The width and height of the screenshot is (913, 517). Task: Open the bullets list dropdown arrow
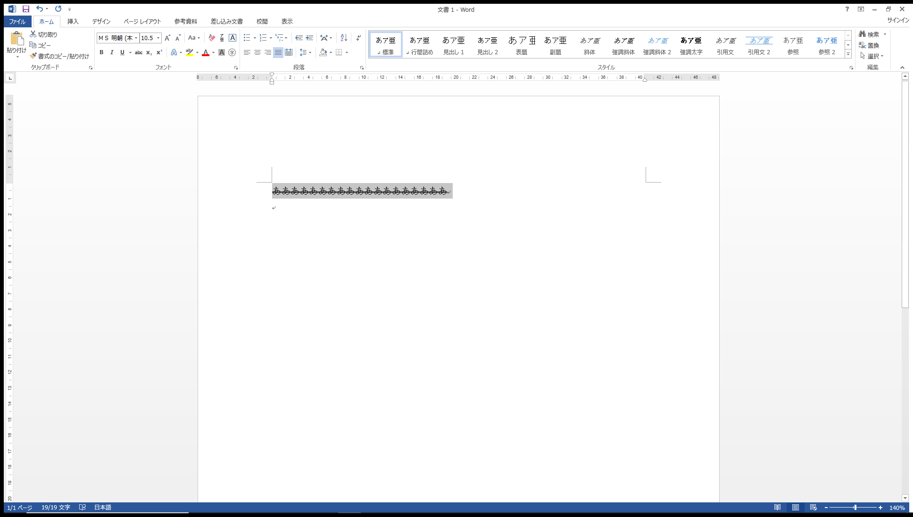pyautogui.click(x=255, y=38)
